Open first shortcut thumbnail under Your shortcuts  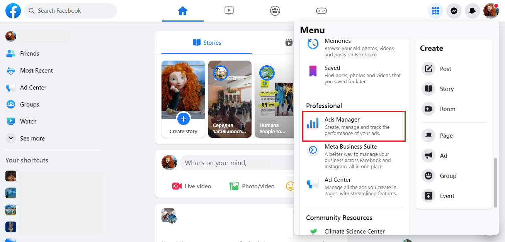pyautogui.click(x=11, y=176)
